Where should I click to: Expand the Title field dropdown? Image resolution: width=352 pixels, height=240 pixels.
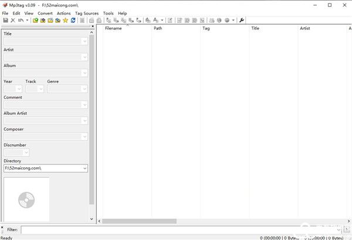pyautogui.click(x=84, y=41)
